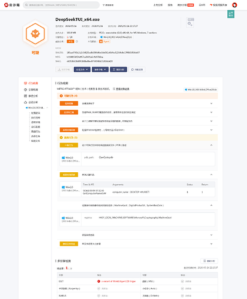Collapse the PDB path behavior row
Viewport: 247px width, 299px height.
coord(211,145)
